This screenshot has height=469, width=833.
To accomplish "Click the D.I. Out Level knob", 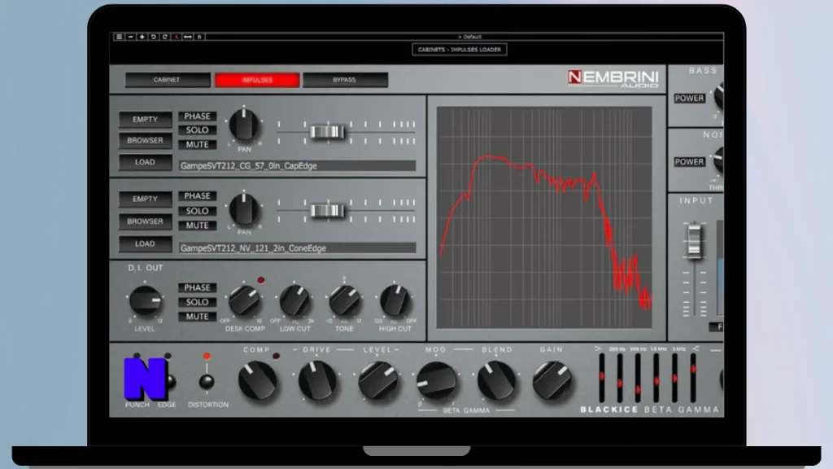I will pyautogui.click(x=145, y=300).
